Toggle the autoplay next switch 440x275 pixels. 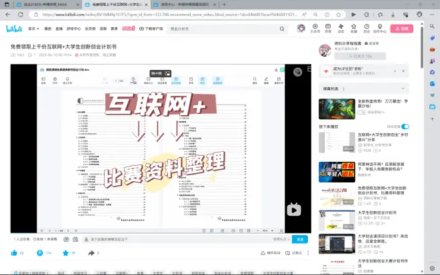(405, 126)
